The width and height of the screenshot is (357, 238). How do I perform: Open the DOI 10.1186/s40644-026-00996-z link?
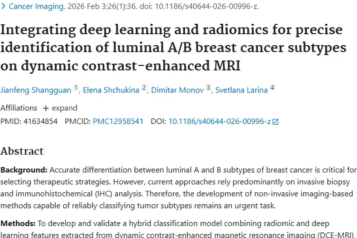click(219, 121)
